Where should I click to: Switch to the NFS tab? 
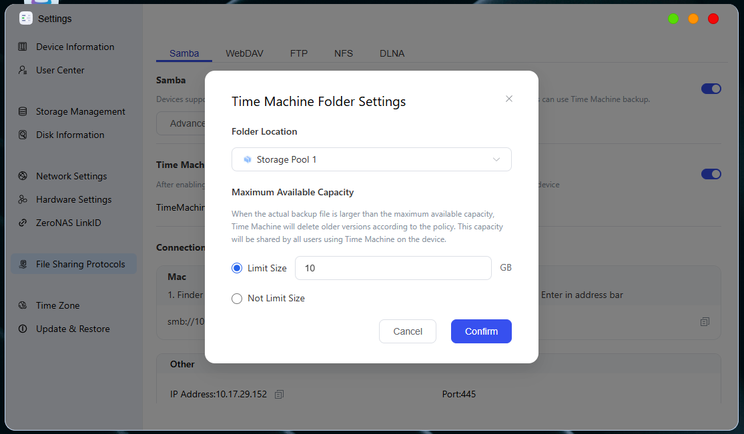click(344, 53)
